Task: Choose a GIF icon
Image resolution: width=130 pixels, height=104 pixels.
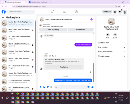Action: pyautogui.click(x=51, y=87)
